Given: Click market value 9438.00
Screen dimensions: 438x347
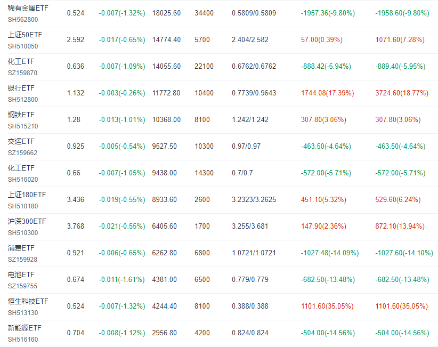Looking at the screenshot, I should point(165,173).
